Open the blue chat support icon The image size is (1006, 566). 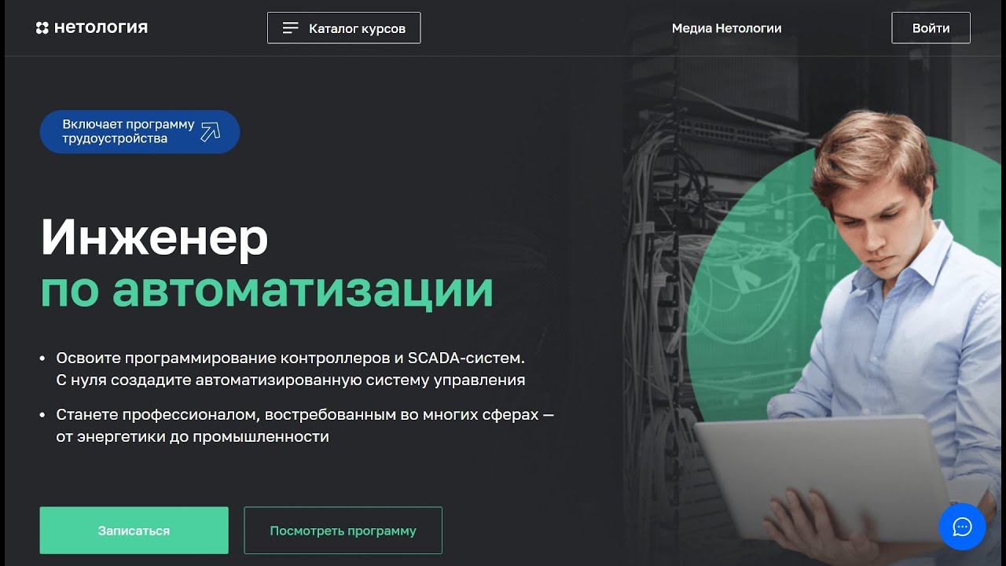tap(962, 527)
